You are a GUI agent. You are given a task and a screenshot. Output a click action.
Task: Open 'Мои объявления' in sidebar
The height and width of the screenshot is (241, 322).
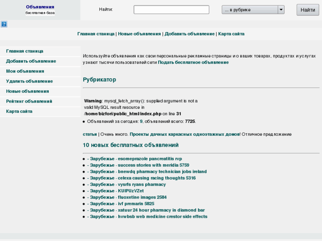(25, 71)
